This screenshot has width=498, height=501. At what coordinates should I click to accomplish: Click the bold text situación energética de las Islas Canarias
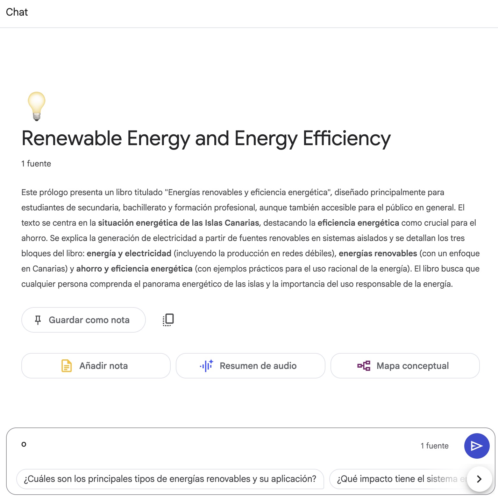pyautogui.click(x=178, y=223)
